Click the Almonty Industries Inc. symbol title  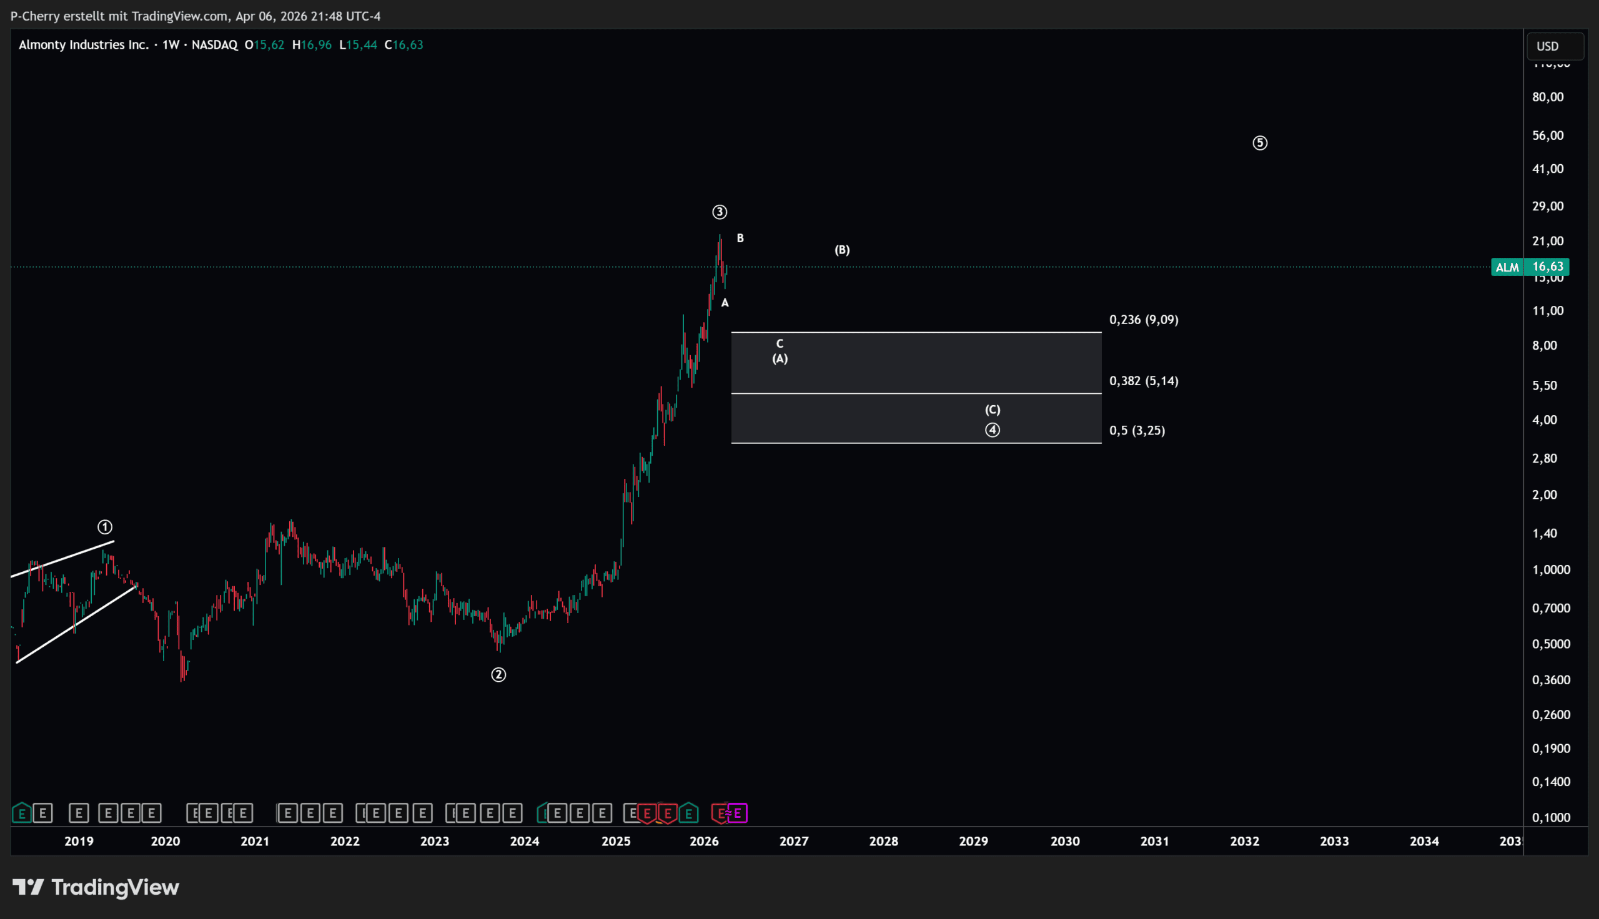tap(83, 45)
